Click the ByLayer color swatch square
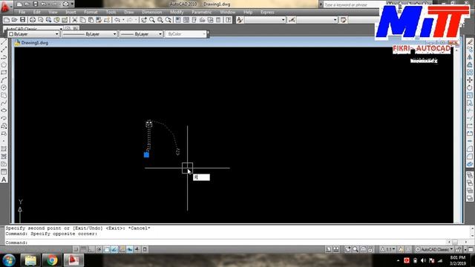This screenshot has height=267, width=475. pyautogui.click(x=11, y=34)
